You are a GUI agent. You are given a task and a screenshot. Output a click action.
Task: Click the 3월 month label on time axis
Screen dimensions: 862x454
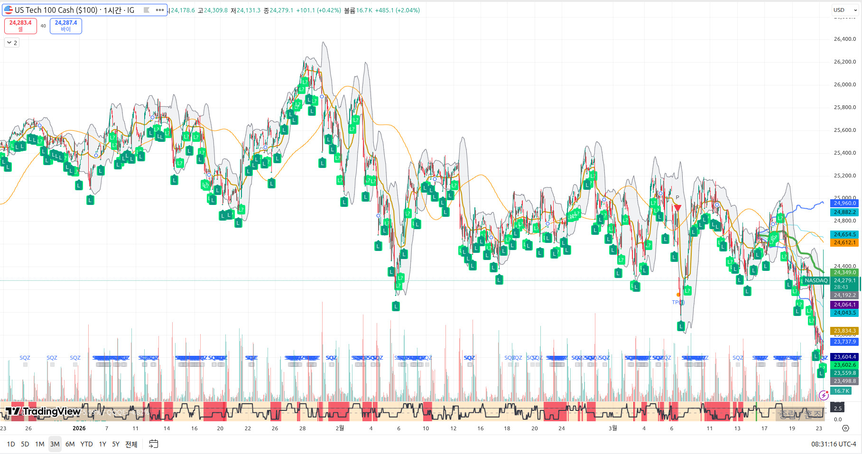(613, 428)
